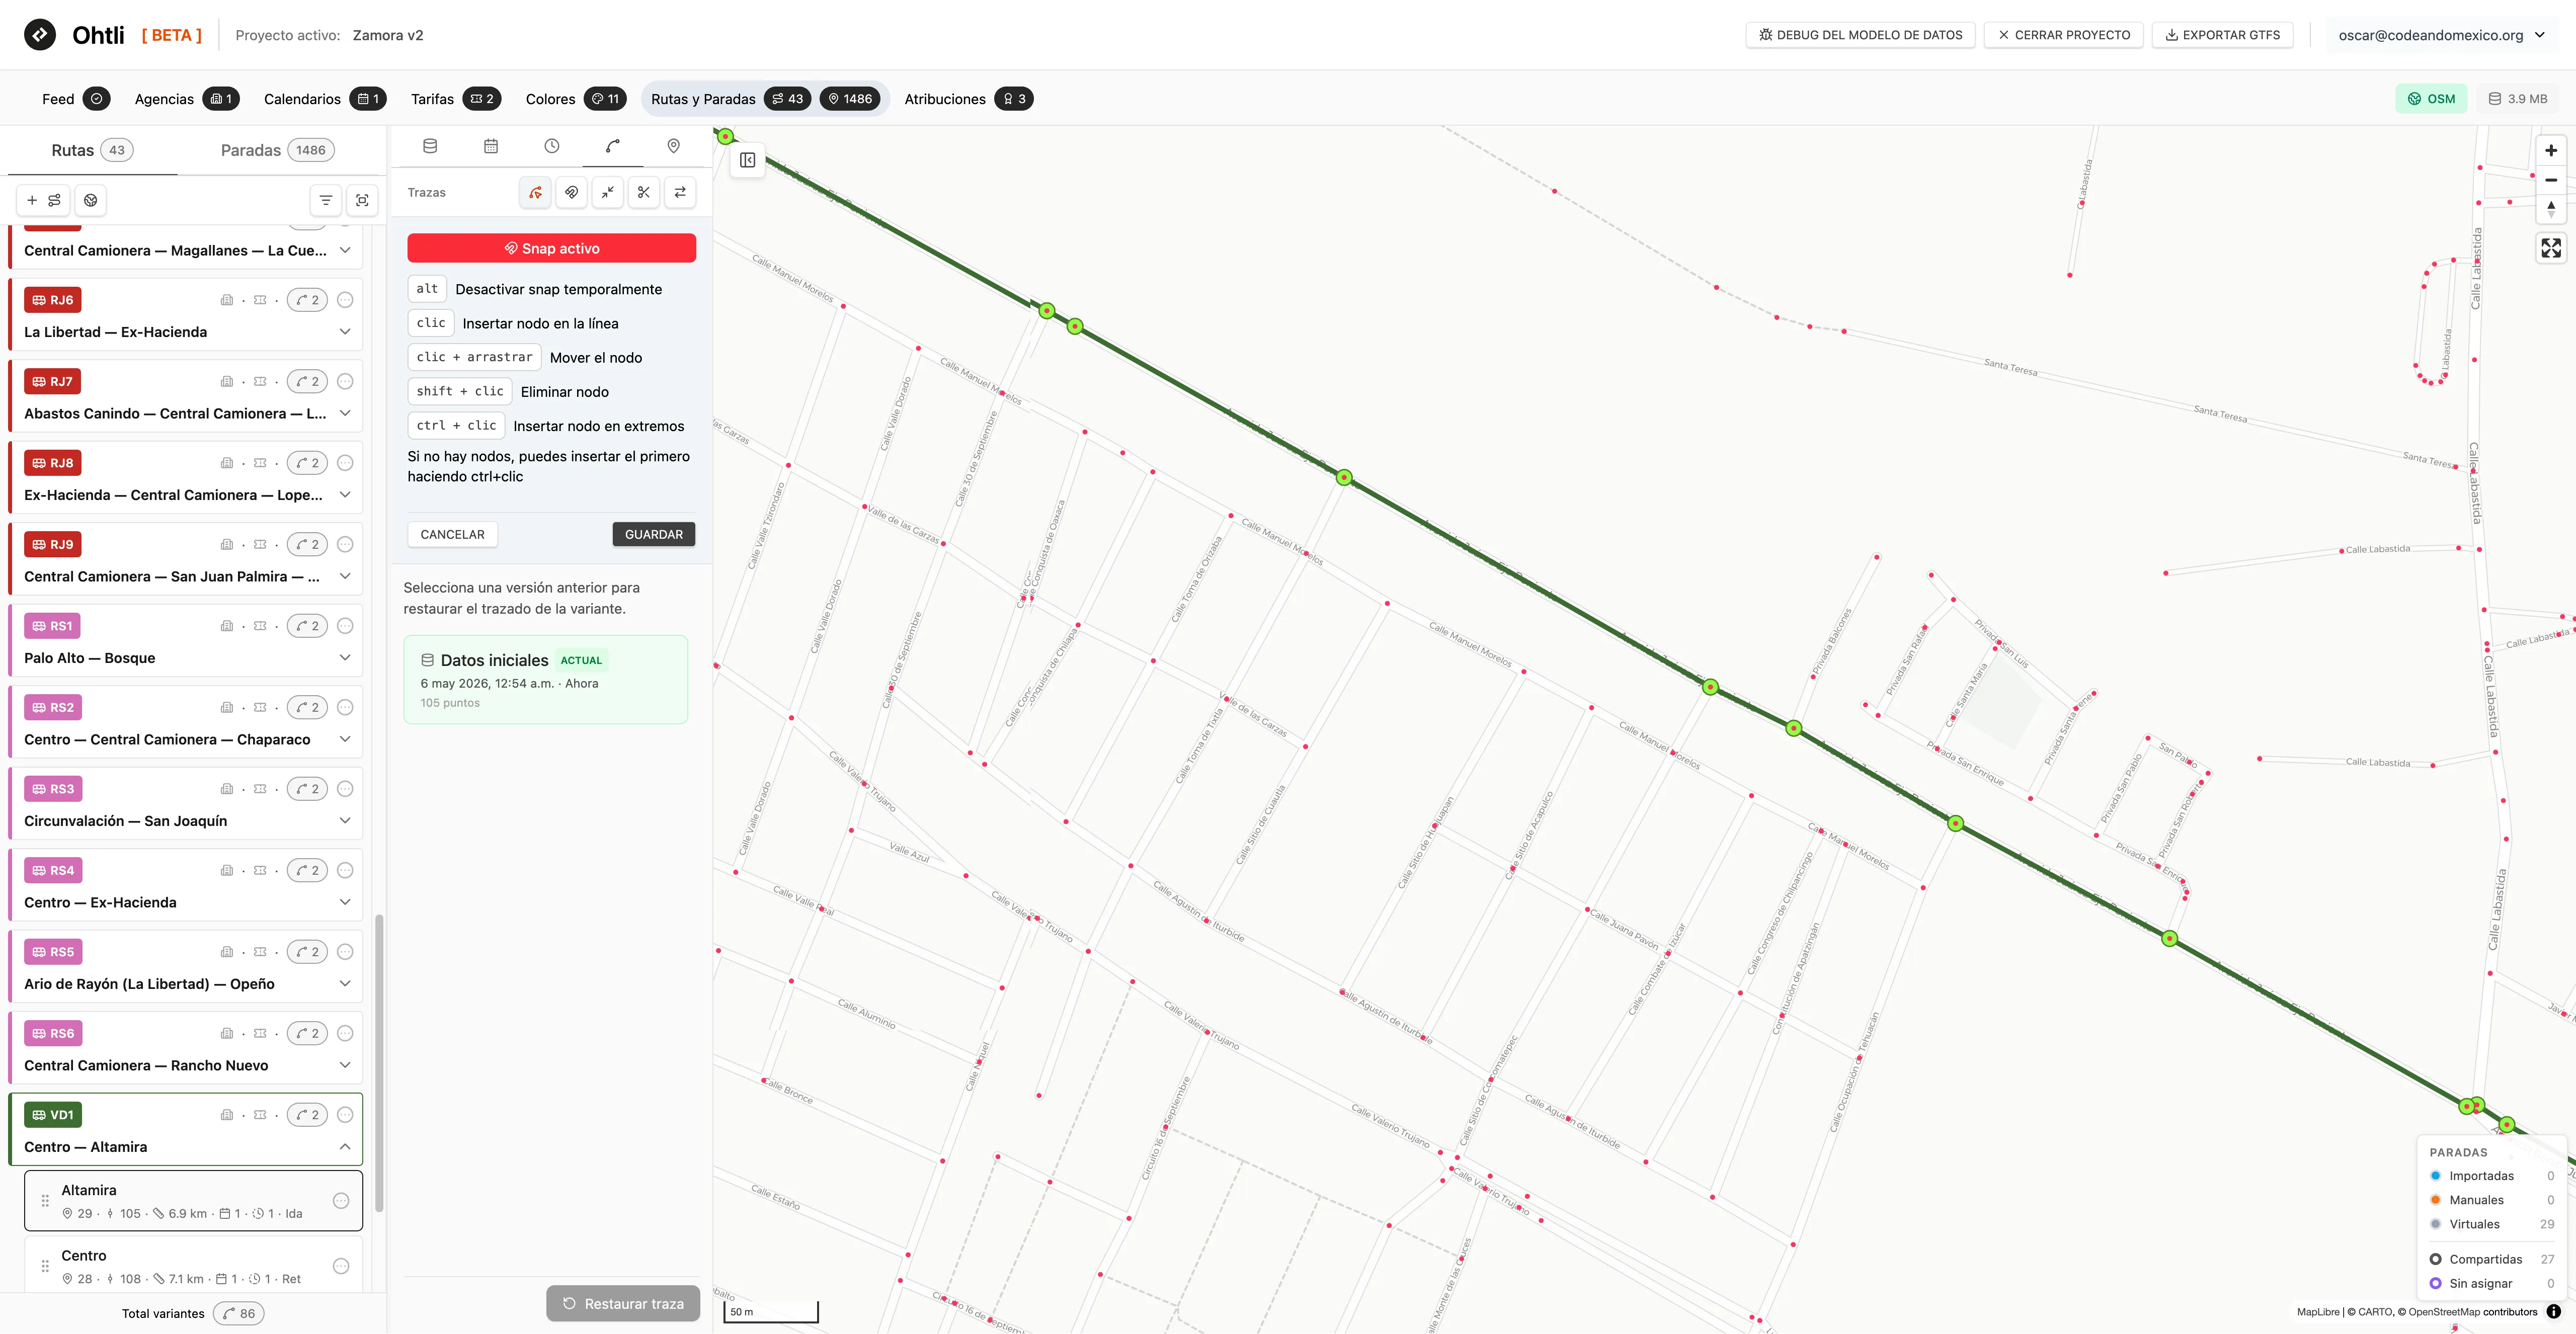Expand the La Libertad — Ex-Hacienda route

click(x=345, y=332)
